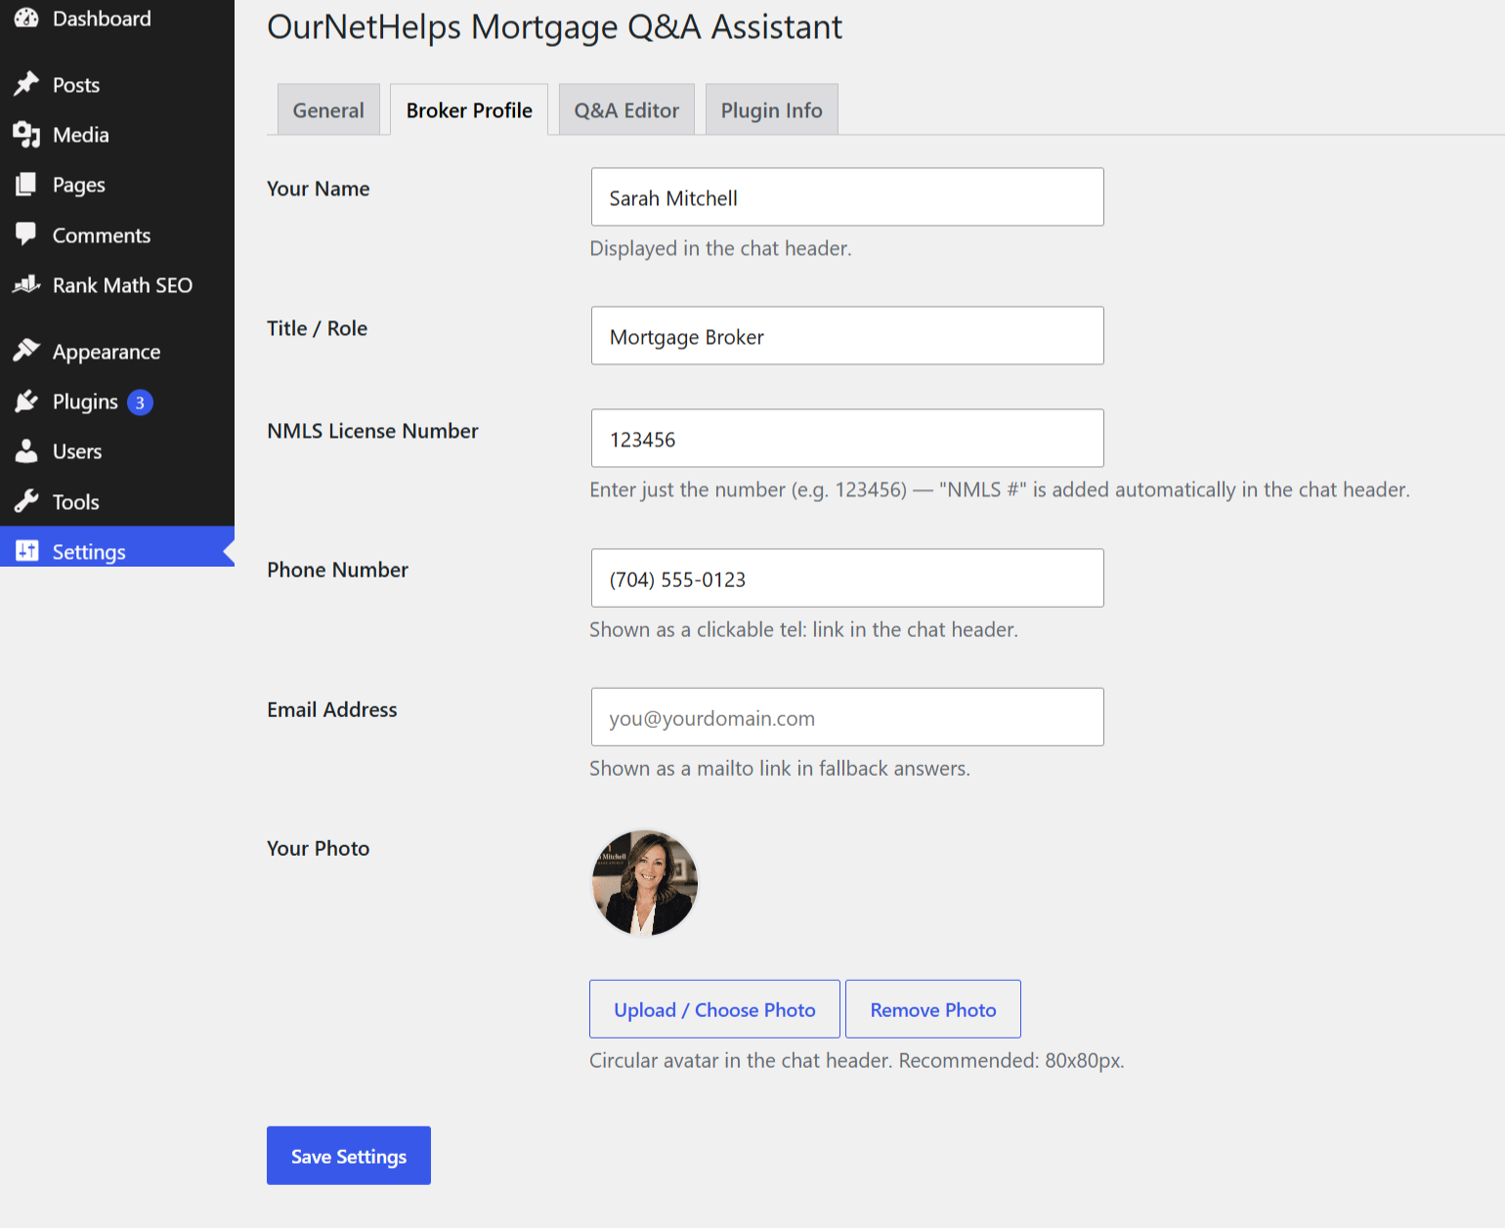Click the 'Shown as a mailto link' hint
1505x1228 pixels.
(780, 768)
